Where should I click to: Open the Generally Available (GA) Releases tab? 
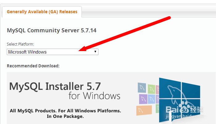click(x=42, y=12)
